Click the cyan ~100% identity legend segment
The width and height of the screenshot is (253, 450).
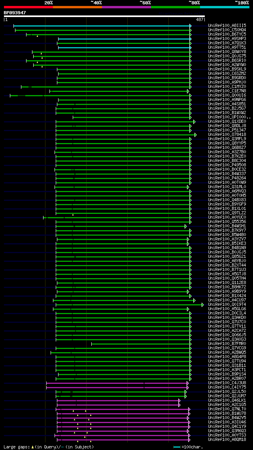coord(225,7)
